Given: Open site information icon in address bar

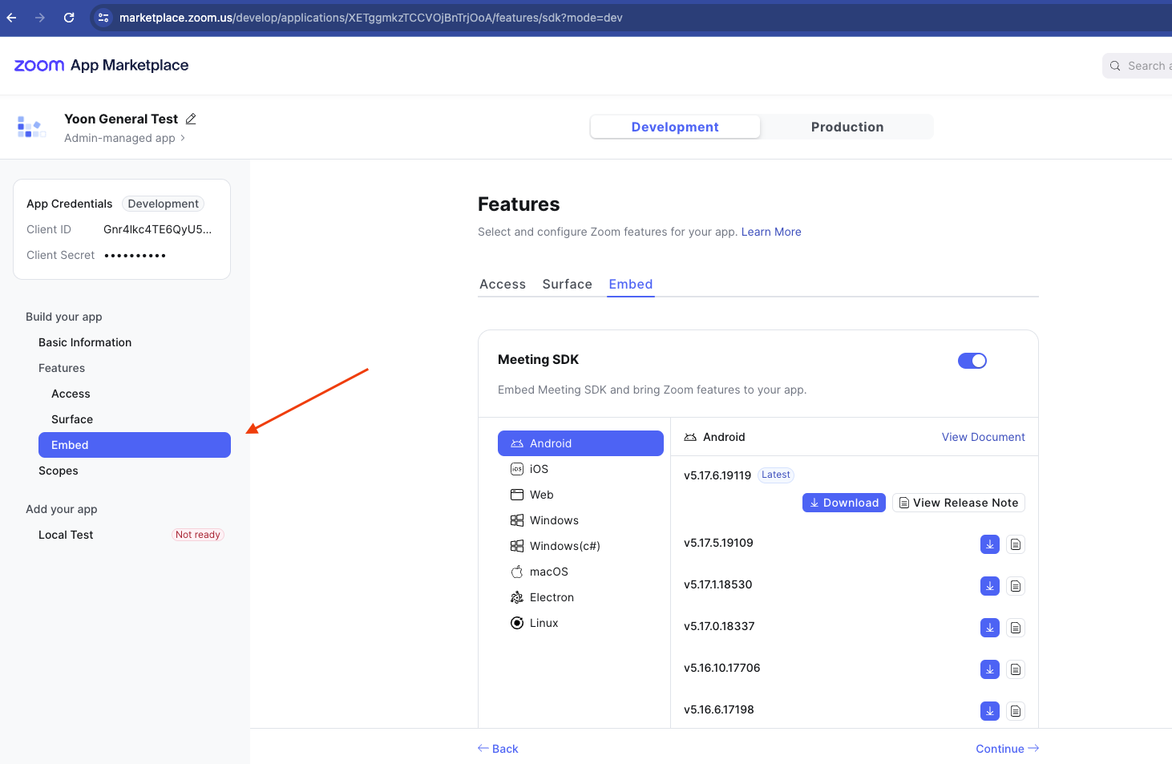Looking at the screenshot, I should [x=103, y=18].
